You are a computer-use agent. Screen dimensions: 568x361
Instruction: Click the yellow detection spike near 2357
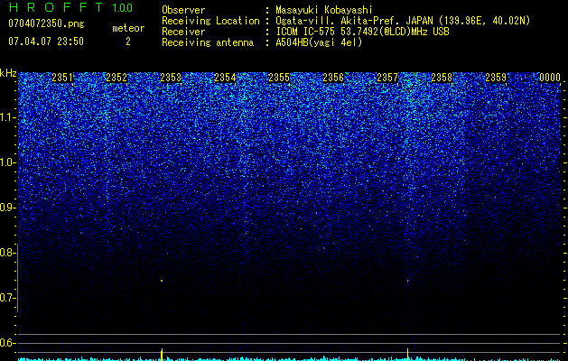click(408, 355)
